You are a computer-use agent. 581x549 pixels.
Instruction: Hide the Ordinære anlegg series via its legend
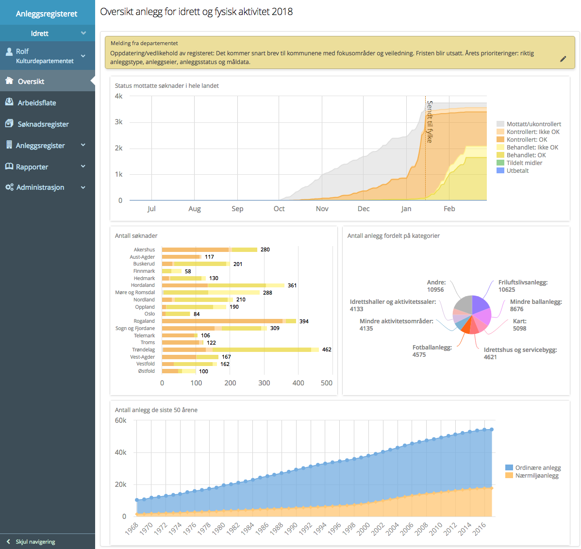(x=538, y=467)
